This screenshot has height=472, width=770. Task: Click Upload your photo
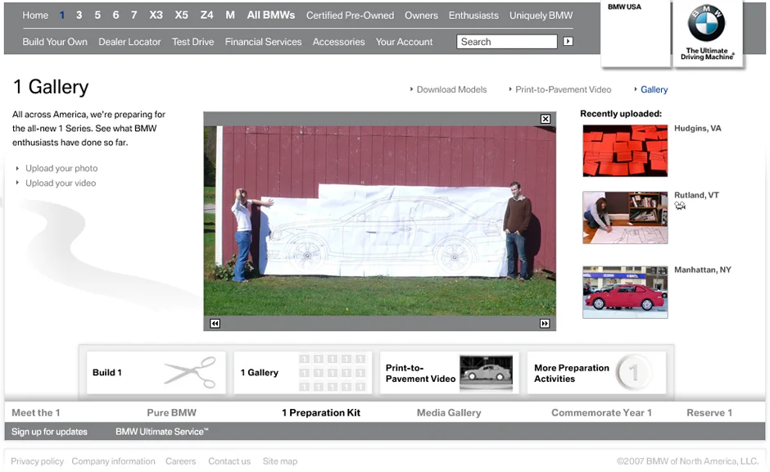(61, 168)
